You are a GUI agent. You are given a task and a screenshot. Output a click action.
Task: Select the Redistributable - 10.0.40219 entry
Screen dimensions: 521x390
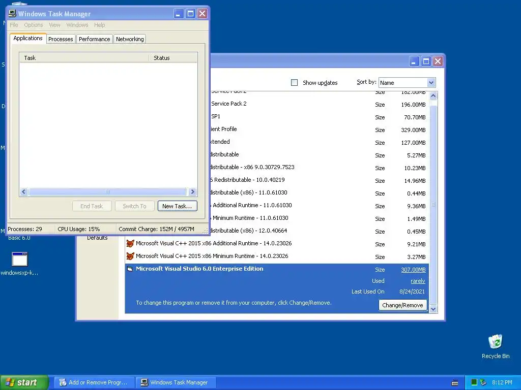pyautogui.click(x=319, y=180)
